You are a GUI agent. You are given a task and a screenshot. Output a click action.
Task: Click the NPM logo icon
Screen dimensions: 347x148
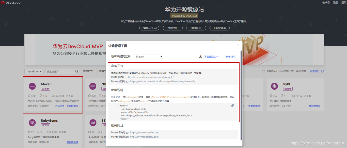click(x=93, y=86)
